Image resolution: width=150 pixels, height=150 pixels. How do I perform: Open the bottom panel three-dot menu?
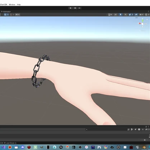[149, 127]
